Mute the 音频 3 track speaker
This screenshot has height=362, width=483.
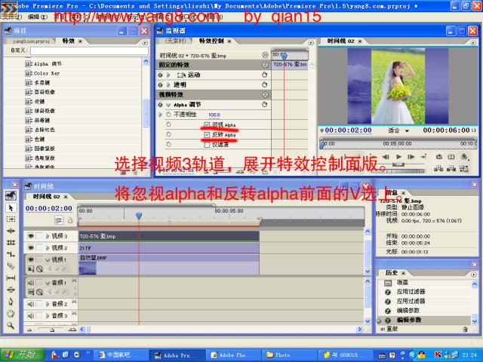point(31,315)
